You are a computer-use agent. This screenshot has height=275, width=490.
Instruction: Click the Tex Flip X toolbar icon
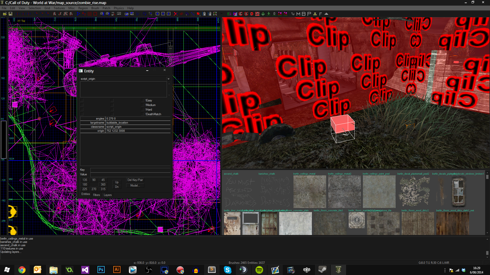(x=102, y=14)
